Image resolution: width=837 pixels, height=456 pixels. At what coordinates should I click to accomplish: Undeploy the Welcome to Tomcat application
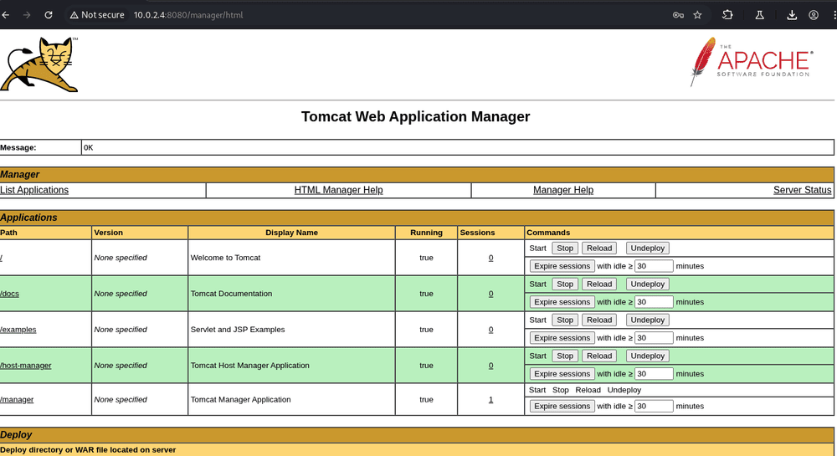648,248
